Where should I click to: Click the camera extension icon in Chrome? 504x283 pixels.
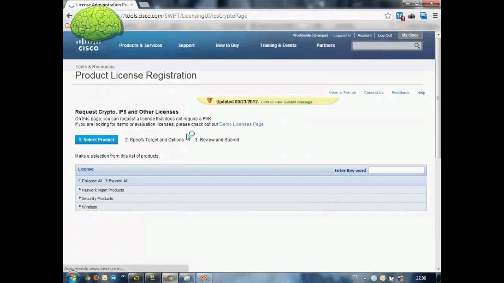[411, 16]
